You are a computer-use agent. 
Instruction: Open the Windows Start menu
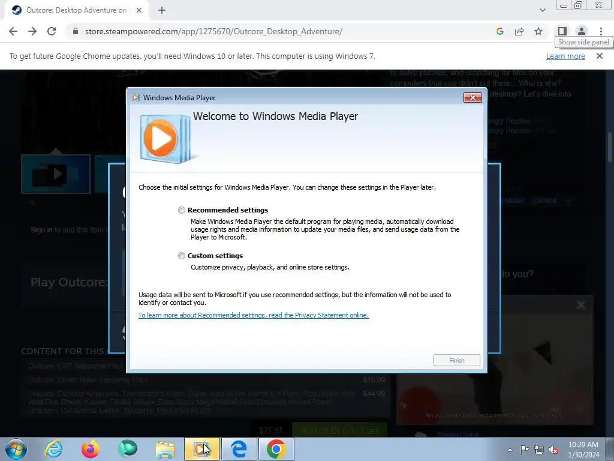(x=16, y=449)
